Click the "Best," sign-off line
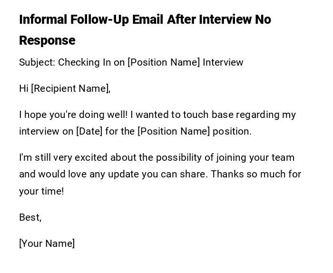This screenshot has height=273, width=333. click(x=30, y=217)
